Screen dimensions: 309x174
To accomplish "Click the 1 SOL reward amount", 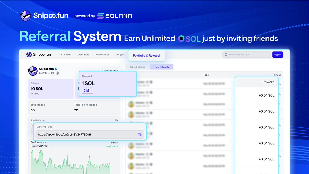I will pyautogui.click(x=88, y=83).
